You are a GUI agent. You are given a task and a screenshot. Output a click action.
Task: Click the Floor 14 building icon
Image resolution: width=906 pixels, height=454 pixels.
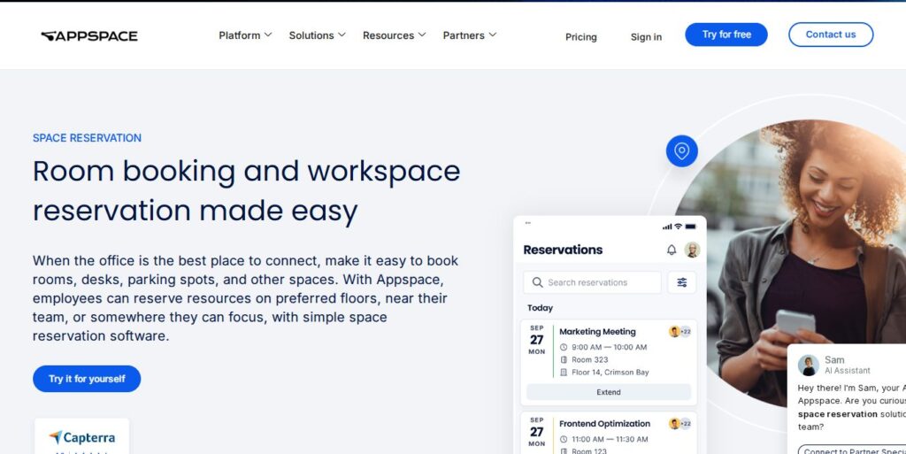[x=564, y=373]
